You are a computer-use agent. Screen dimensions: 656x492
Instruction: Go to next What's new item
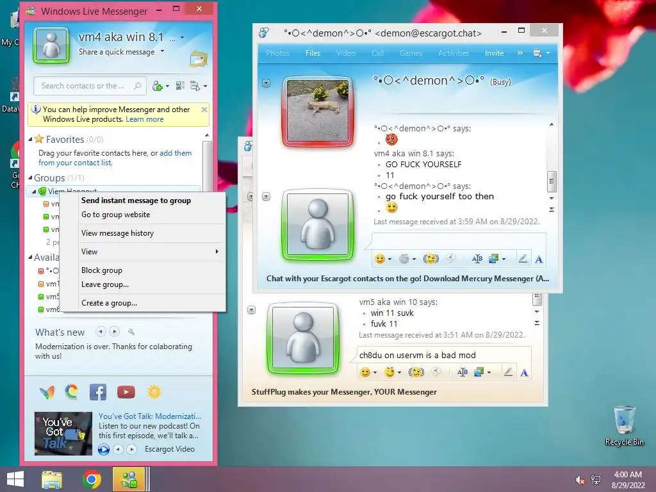point(115,332)
